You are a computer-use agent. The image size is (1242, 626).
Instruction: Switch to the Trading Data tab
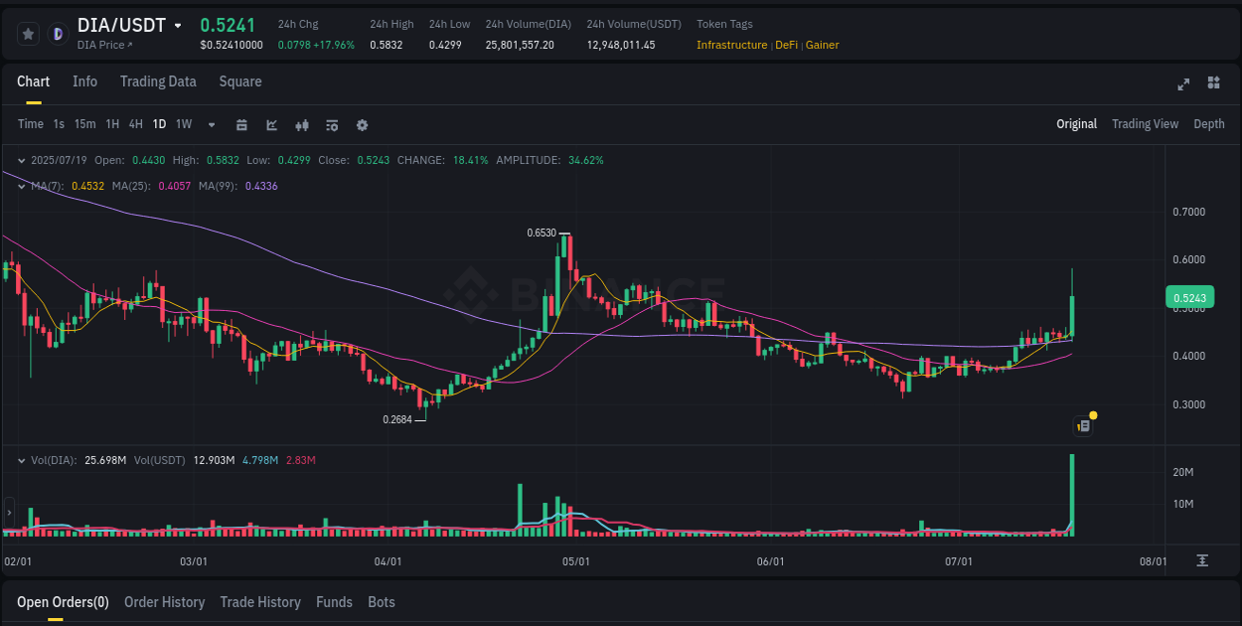pyautogui.click(x=158, y=81)
